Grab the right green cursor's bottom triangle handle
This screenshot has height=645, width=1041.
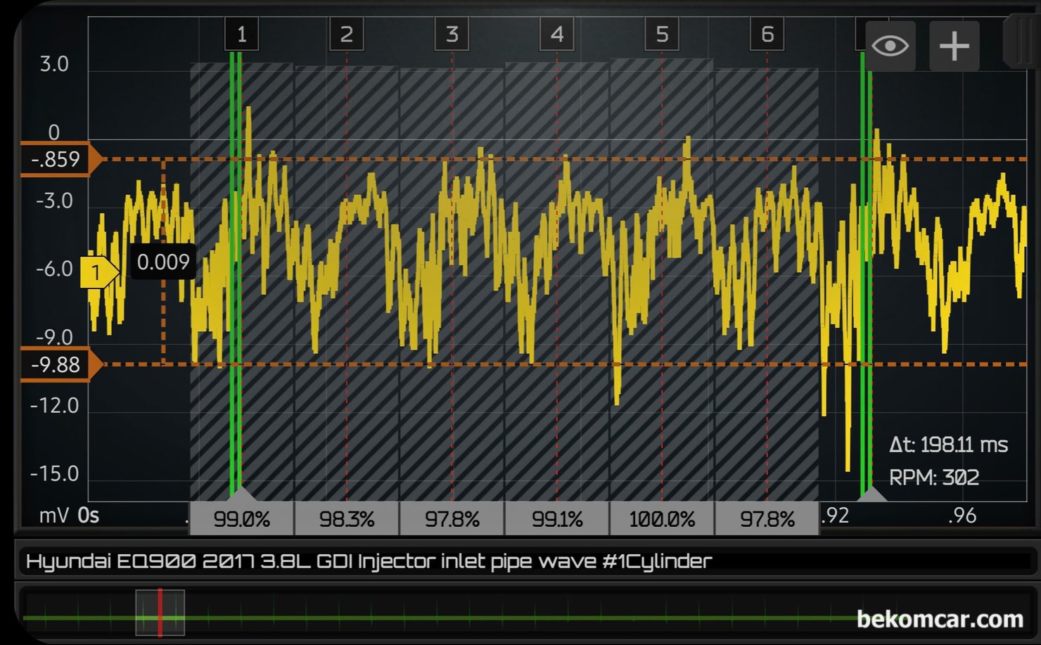coord(872,494)
